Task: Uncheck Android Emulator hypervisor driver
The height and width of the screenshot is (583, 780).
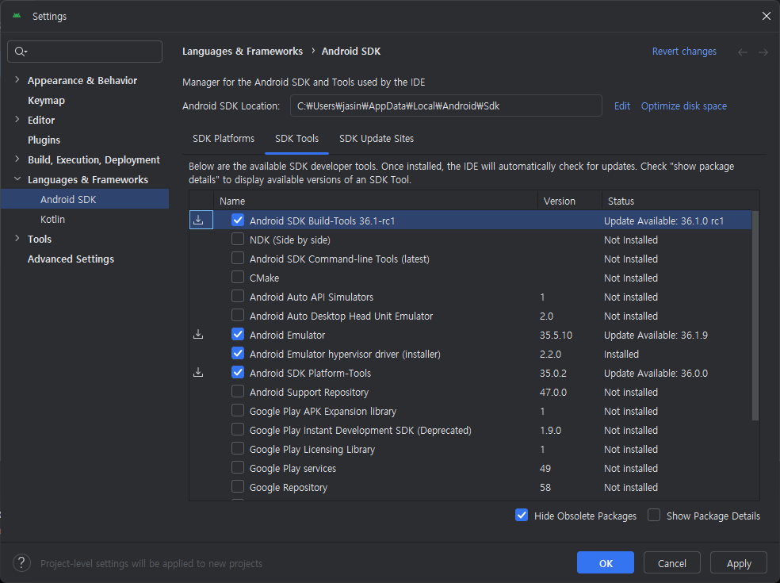Action: pyautogui.click(x=238, y=354)
